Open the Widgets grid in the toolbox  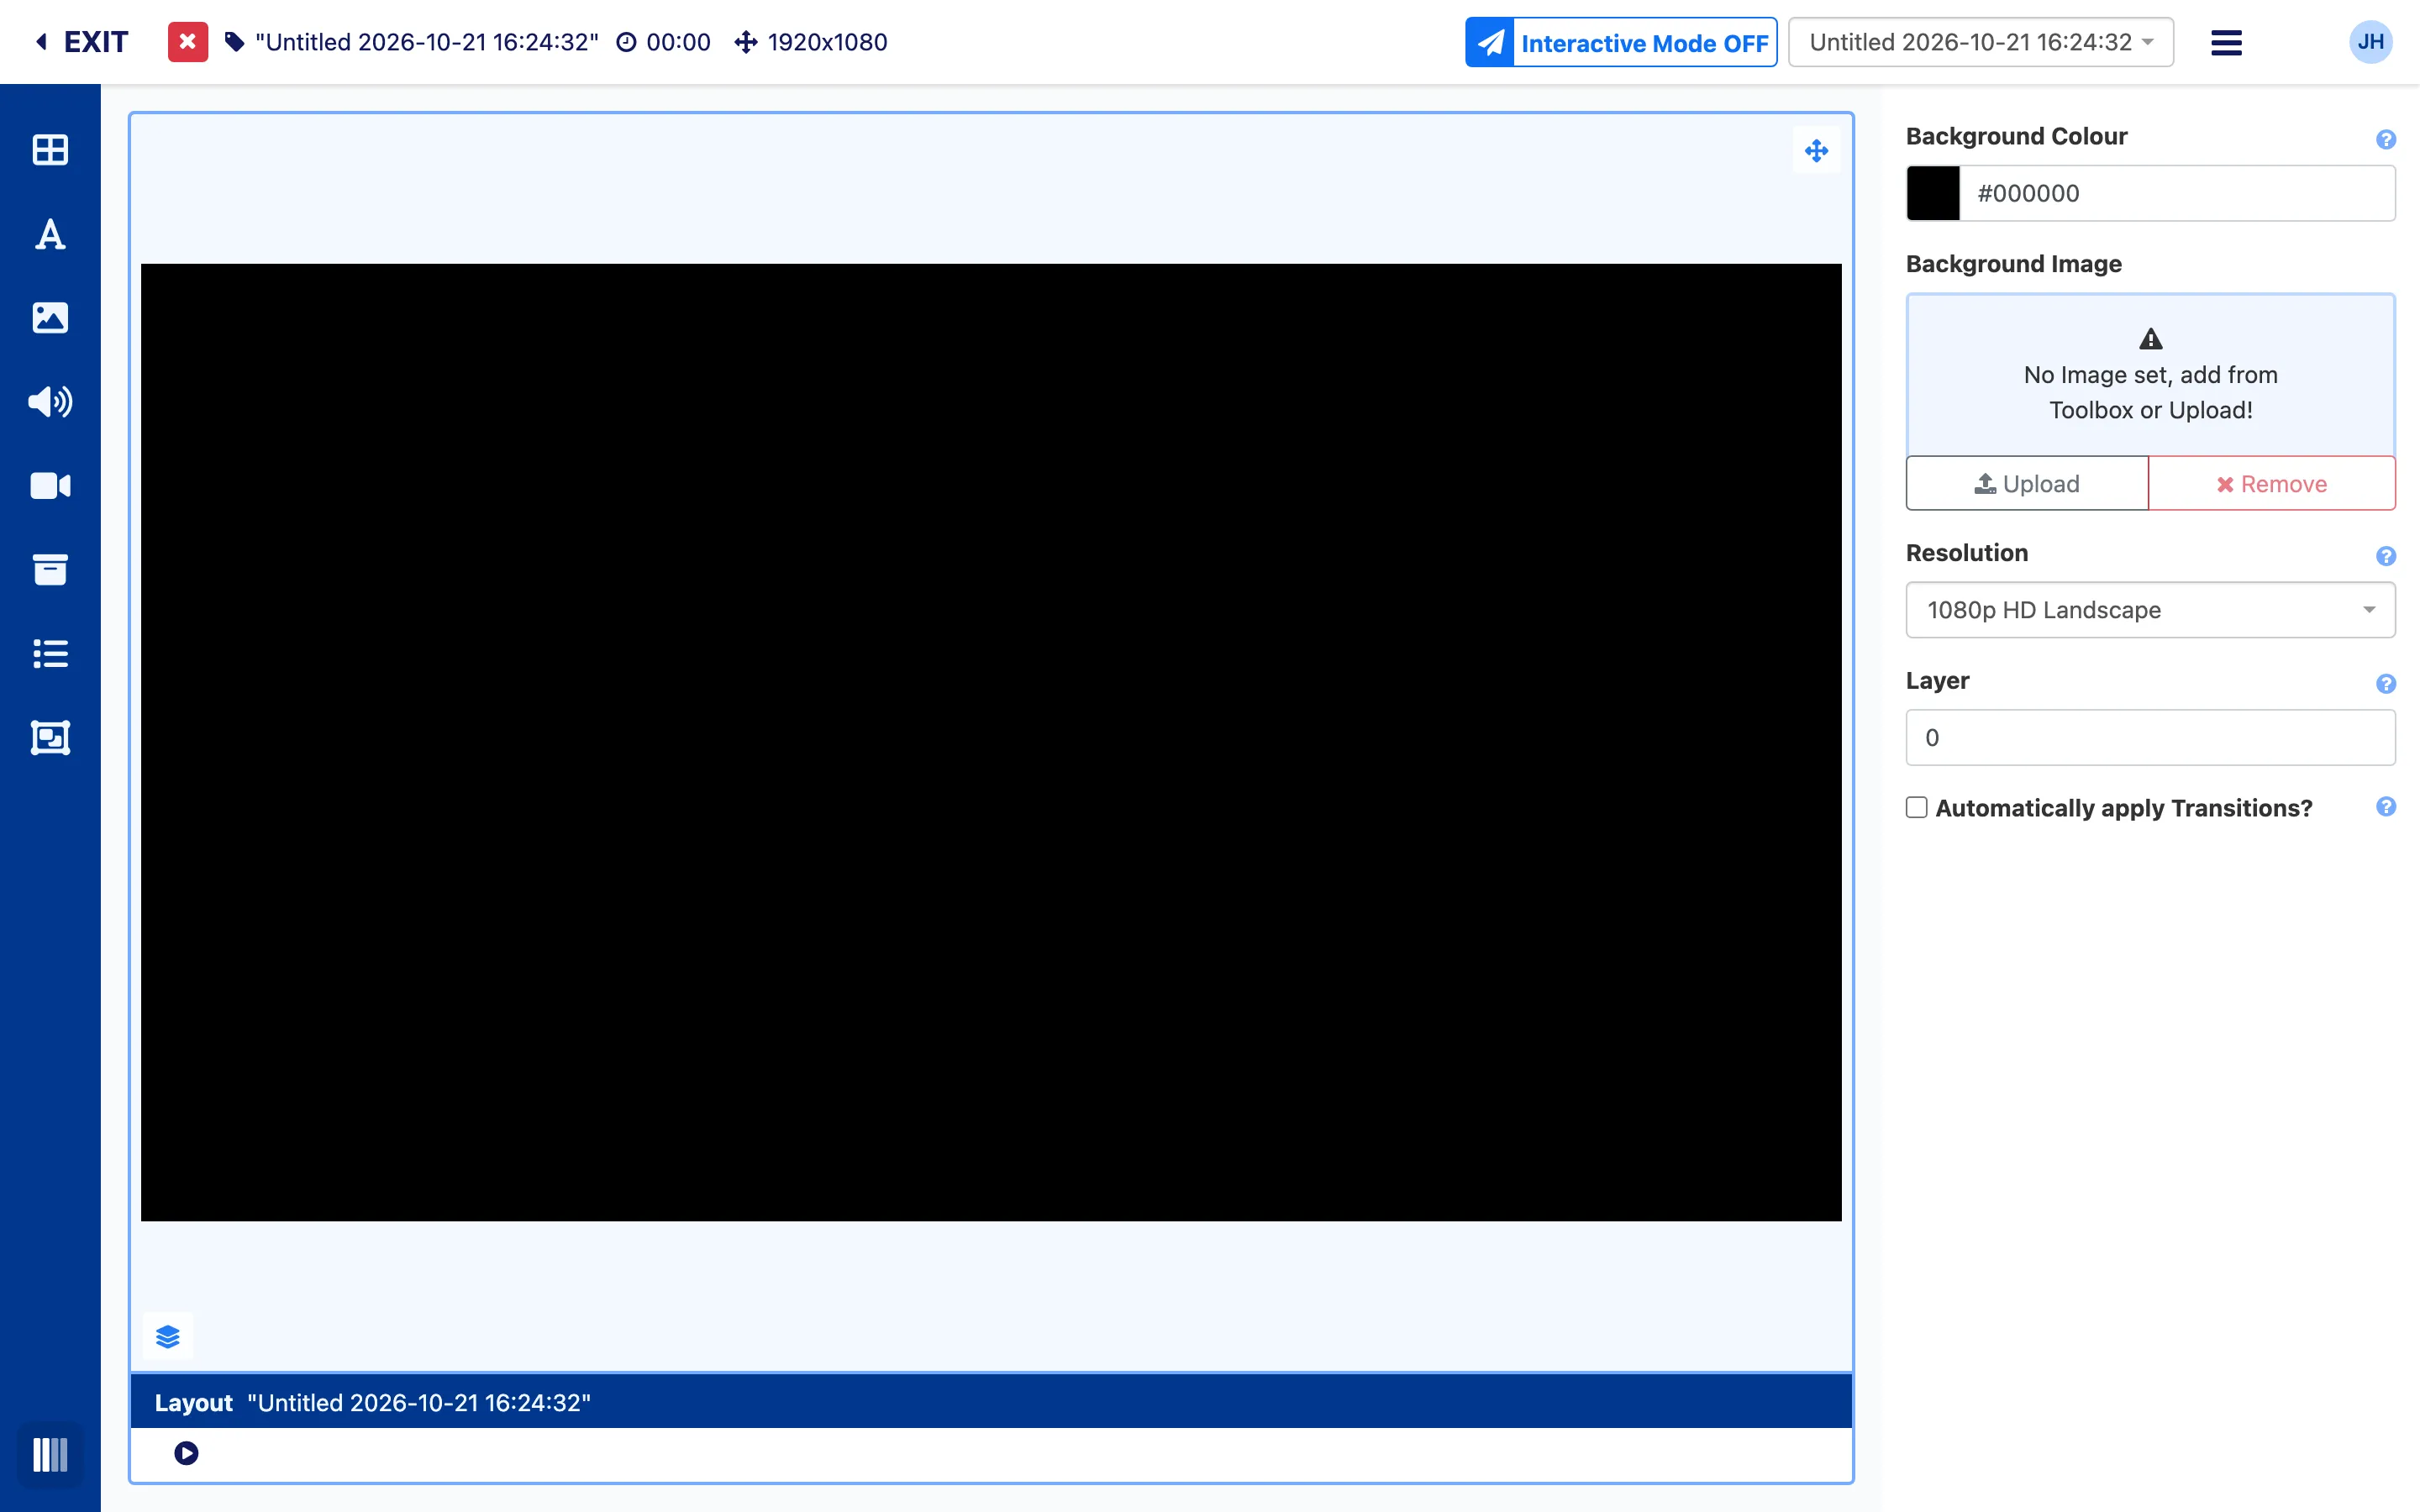pyautogui.click(x=50, y=150)
